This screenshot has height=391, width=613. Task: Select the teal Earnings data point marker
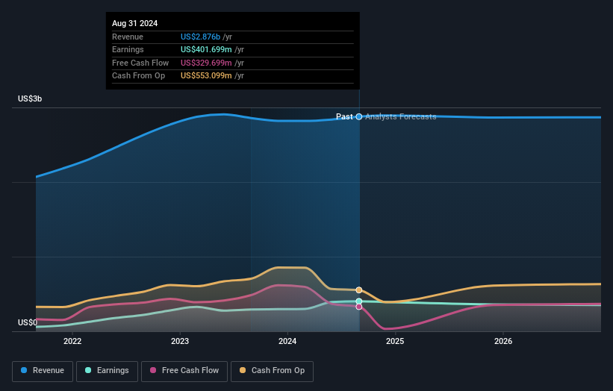359,301
